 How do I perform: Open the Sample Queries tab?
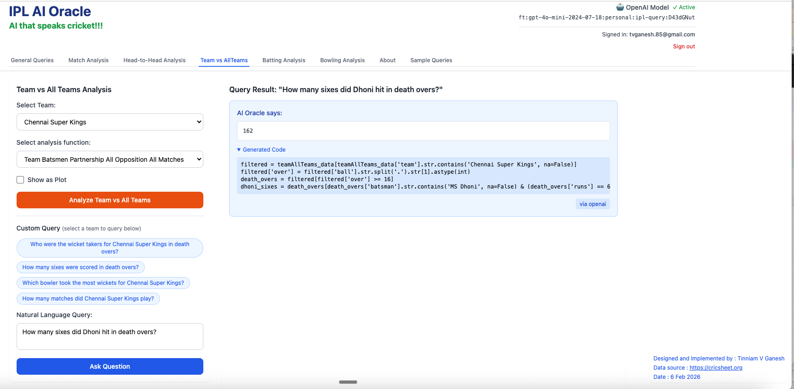[431, 60]
